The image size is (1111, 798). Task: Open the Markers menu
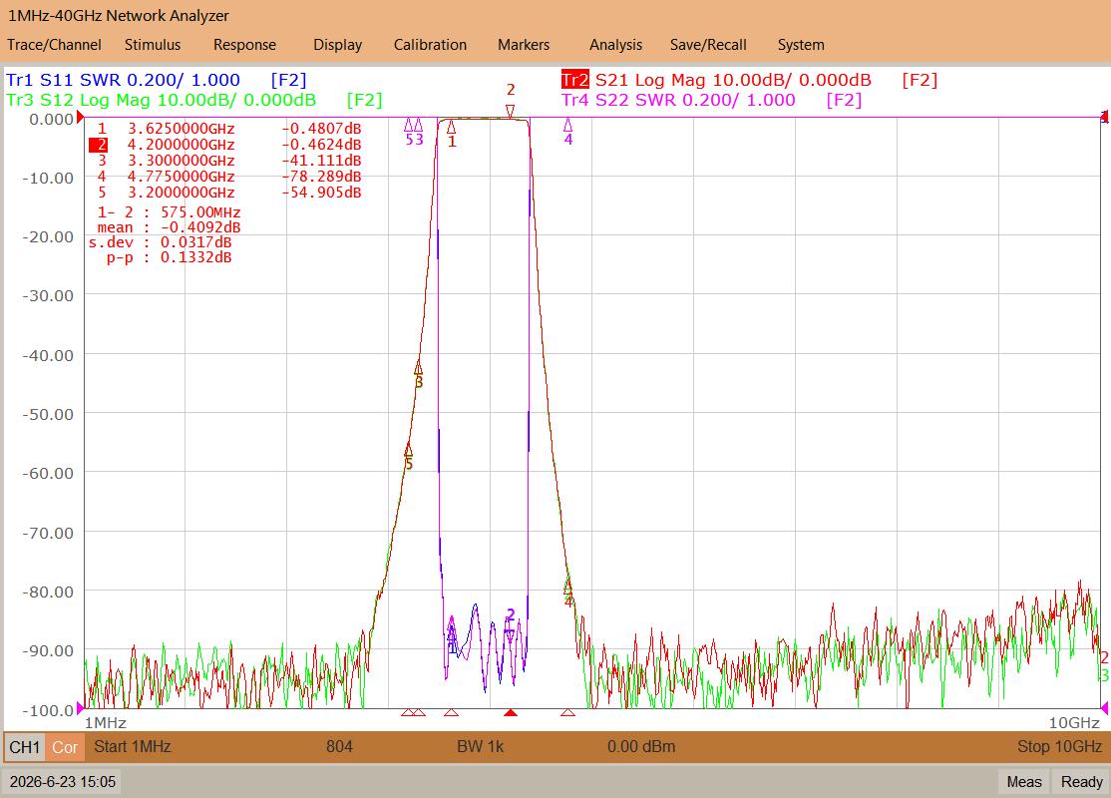[x=524, y=45]
